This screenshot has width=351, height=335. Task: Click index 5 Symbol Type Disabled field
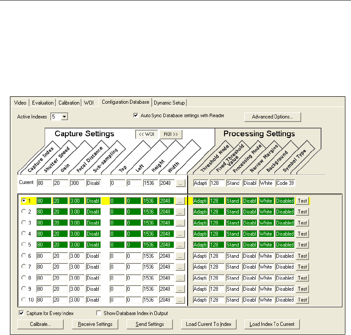click(285, 245)
